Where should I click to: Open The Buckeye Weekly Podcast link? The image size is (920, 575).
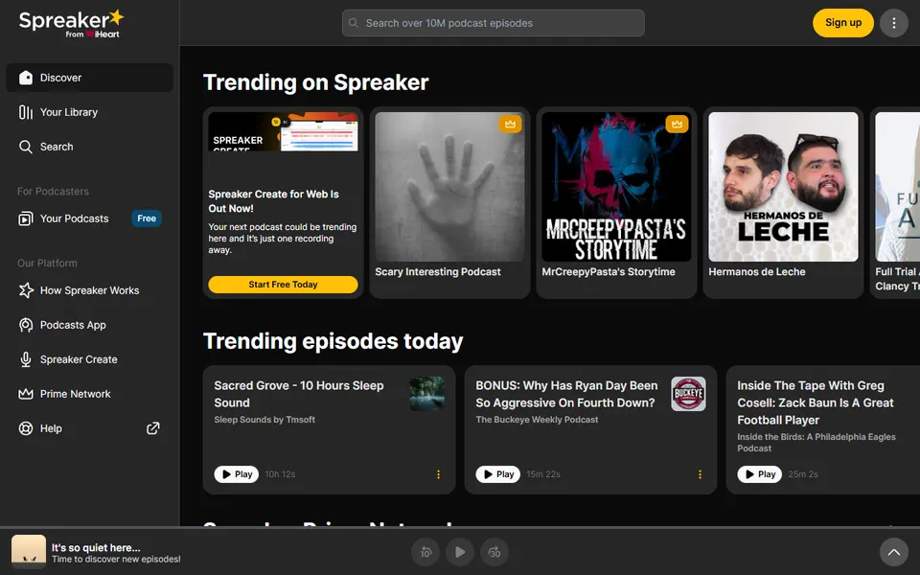pos(537,420)
